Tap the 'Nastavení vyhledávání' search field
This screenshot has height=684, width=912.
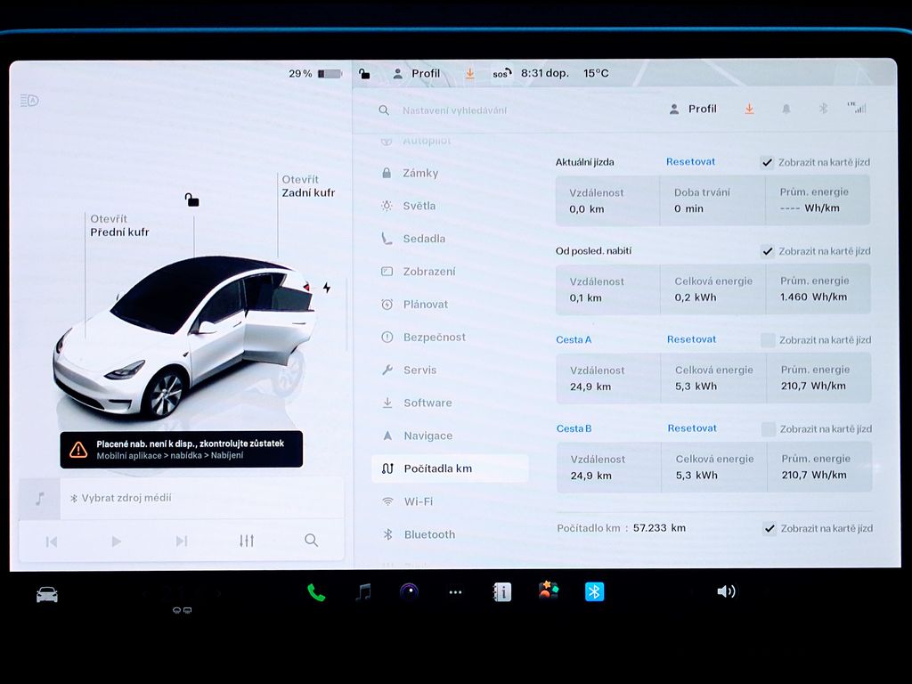(x=454, y=110)
